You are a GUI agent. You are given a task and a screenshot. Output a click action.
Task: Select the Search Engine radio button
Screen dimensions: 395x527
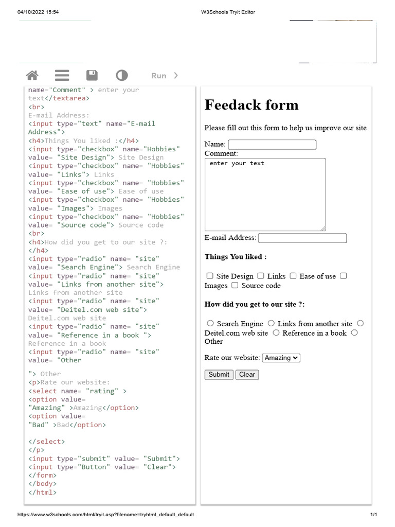pyautogui.click(x=210, y=323)
